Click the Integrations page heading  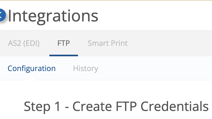point(53,16)
